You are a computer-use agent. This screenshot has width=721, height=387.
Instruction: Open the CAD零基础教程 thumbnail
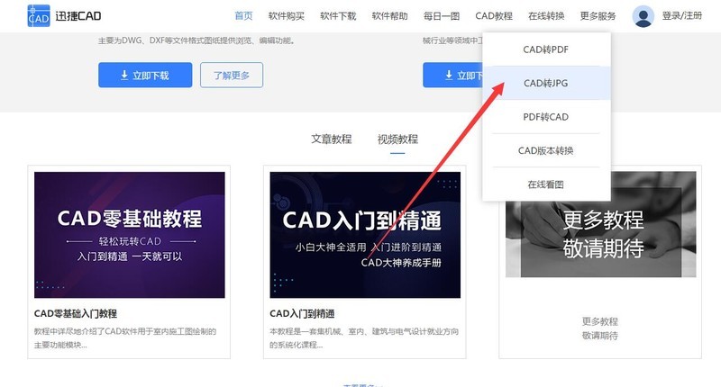coord(130,235)
